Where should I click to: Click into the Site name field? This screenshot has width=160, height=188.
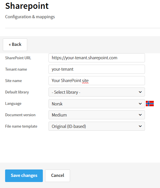[x=97, y=81]
